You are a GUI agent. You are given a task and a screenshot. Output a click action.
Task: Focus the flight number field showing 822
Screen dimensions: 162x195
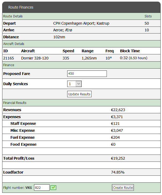click(42, 187)
